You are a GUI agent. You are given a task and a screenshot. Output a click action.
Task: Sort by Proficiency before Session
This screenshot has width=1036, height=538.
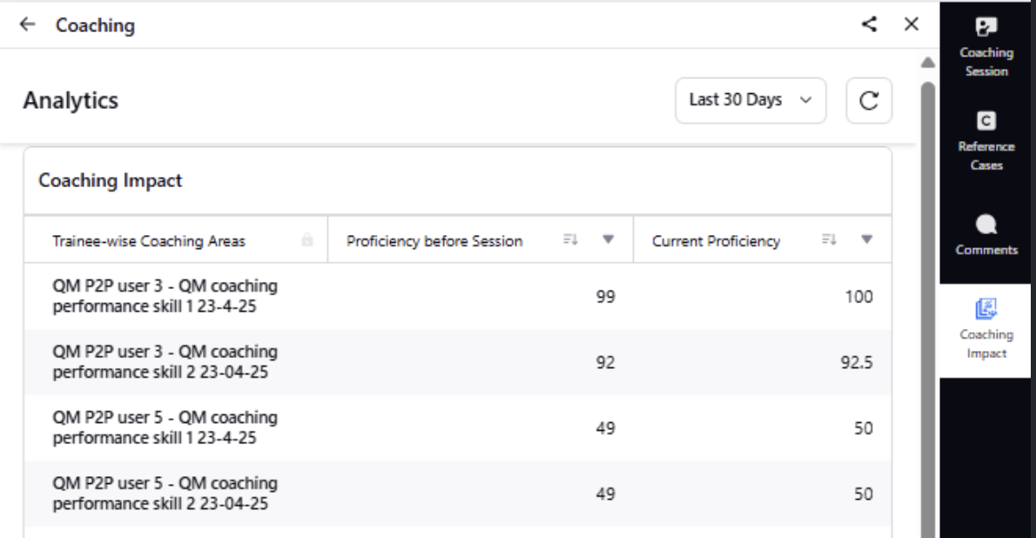pos(570,240)
